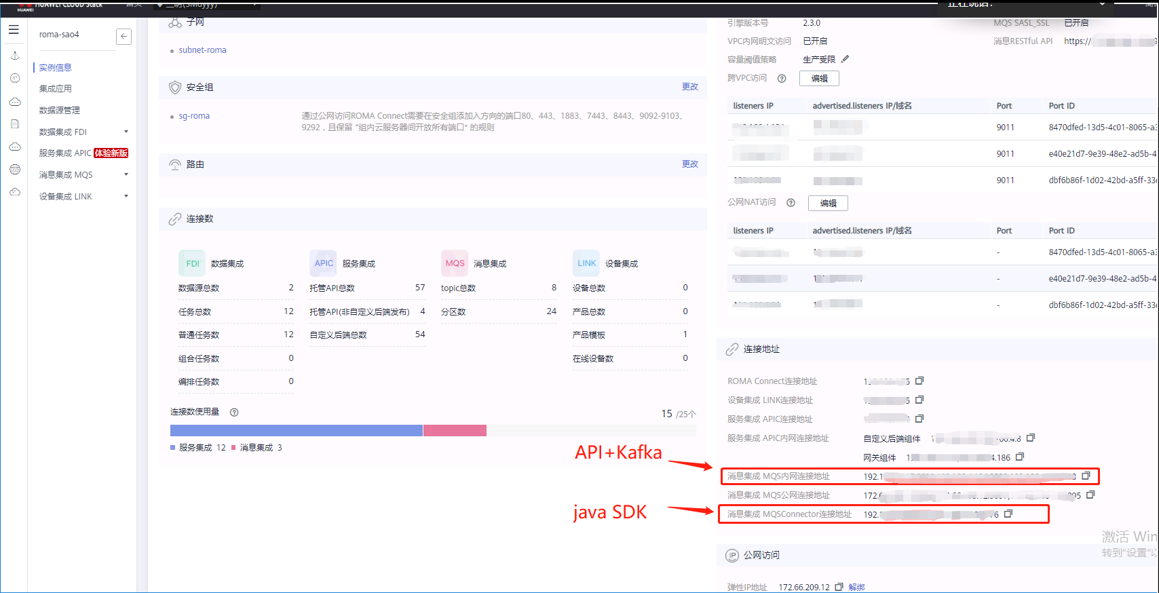Copy the 弹性IP地址 172.66.209.12

click(839, 587)
